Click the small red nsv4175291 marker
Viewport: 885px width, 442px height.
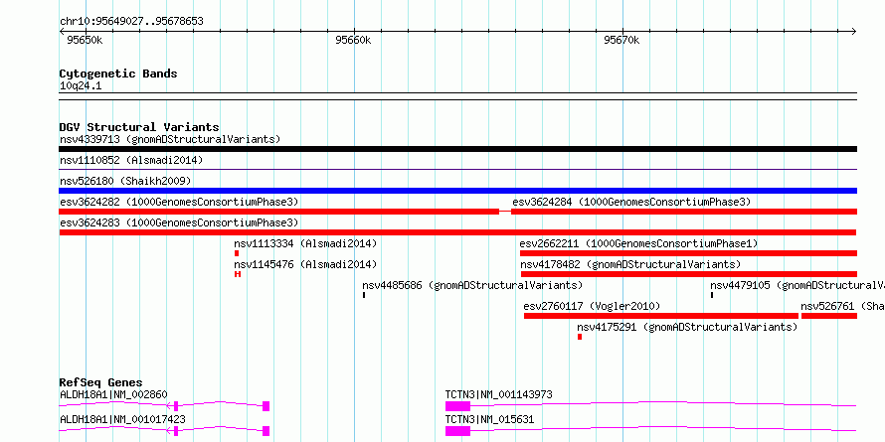tap(580, 337)
